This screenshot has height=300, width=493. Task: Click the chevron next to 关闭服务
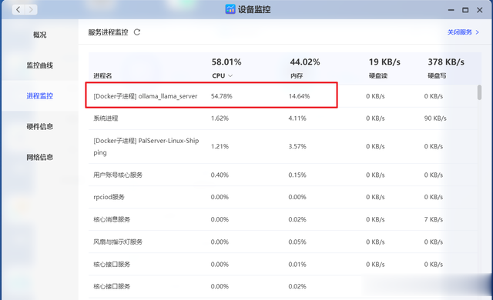(478, 32)
